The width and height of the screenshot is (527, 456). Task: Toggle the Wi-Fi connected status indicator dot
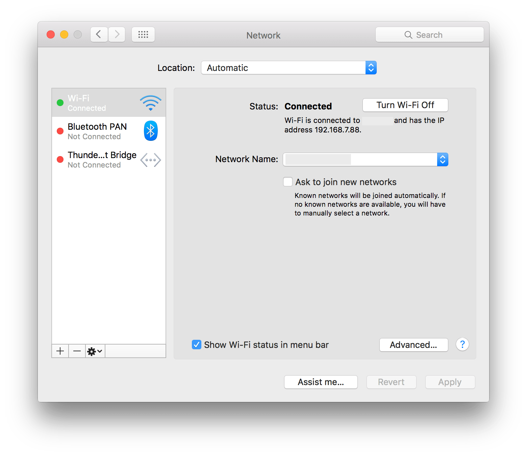click(x=60, y=102)
